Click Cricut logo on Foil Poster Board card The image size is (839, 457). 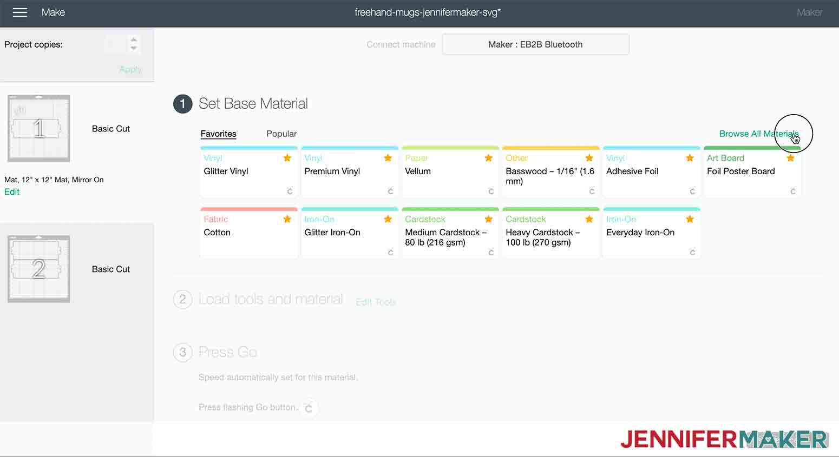tap(793, 191)
